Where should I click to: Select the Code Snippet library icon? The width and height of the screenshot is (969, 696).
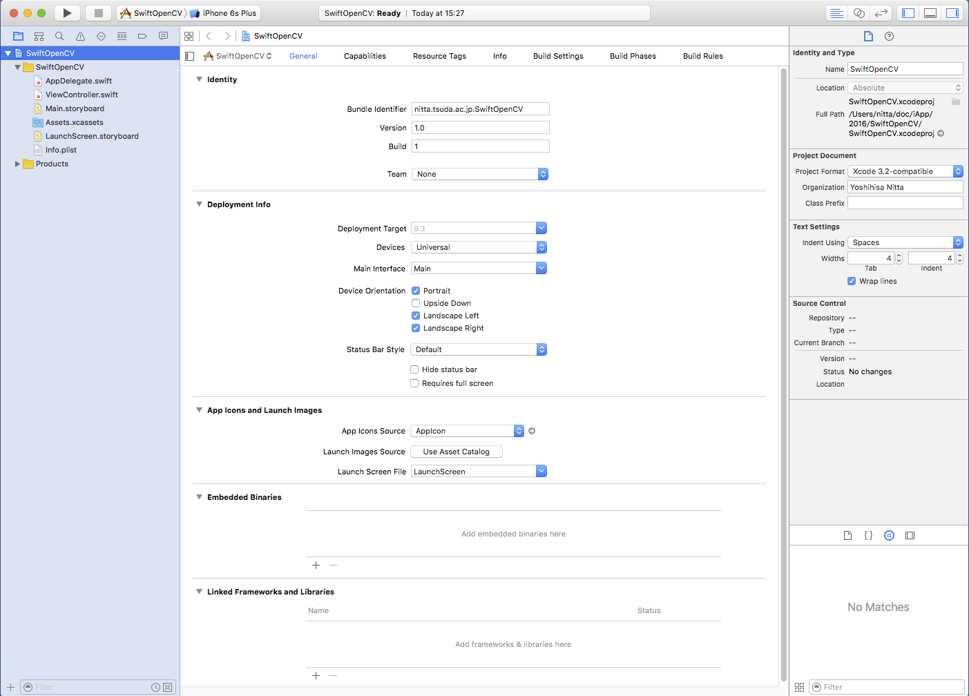[x=868, y=535]
